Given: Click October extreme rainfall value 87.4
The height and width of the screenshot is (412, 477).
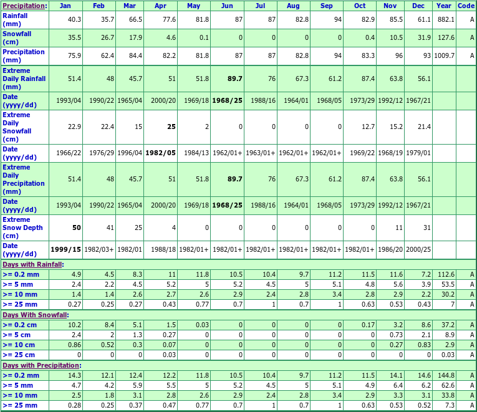Looking at the screenshot, I should pyautogui.click(x=368, y=79).
